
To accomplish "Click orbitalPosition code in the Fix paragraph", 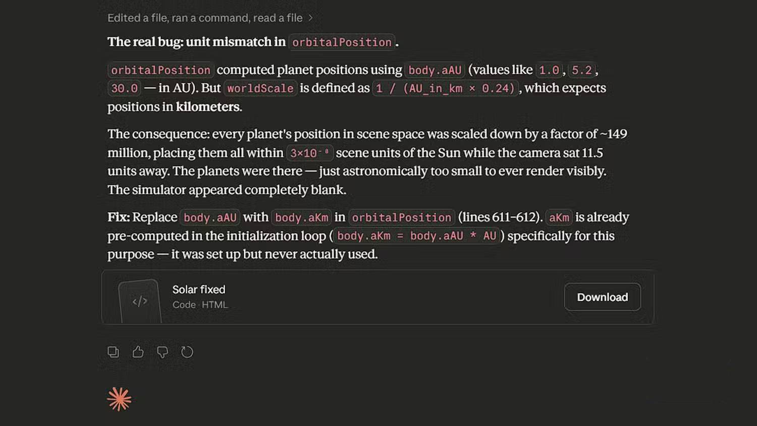I will [x=402, y=218].
